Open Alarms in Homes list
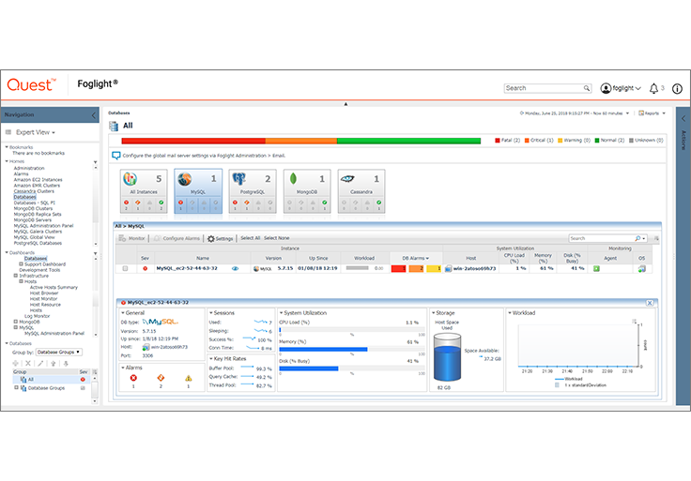 tap(22, 173)
